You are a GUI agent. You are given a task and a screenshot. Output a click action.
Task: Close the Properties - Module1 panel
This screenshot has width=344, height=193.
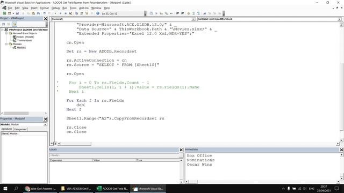point(46,119)
